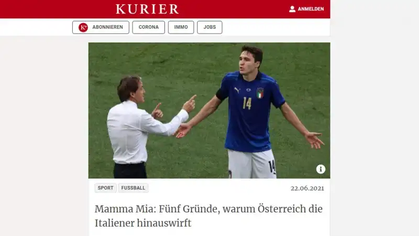Select the FUSSBALL category tag
The height and width of the screenshot is (236, 419).
point(133,188)
